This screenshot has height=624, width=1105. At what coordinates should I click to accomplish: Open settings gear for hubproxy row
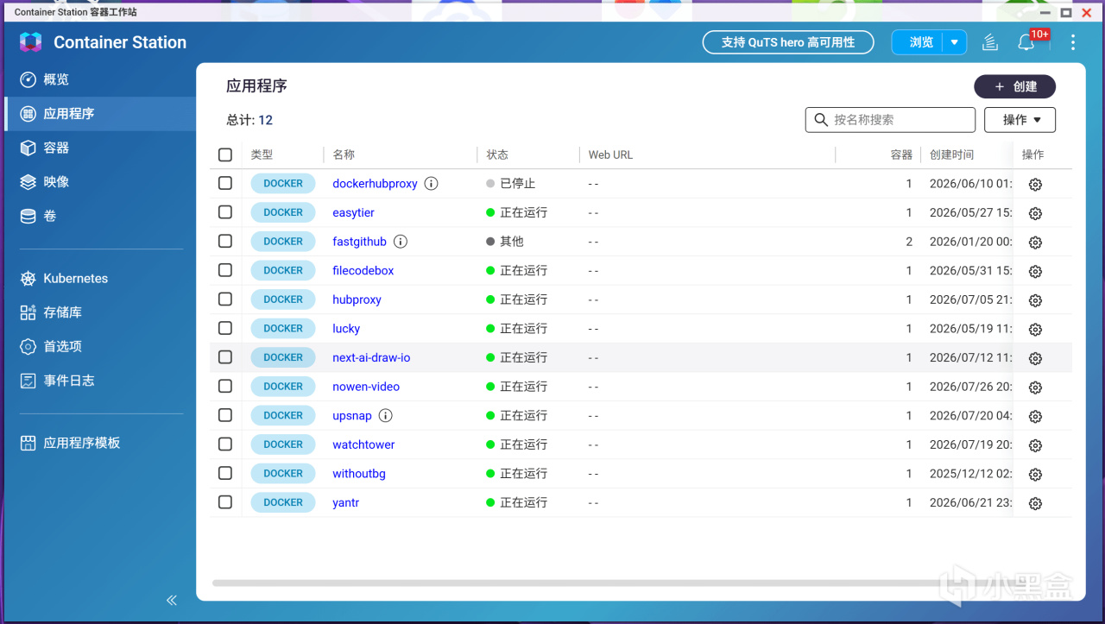tap(1035, 300)
